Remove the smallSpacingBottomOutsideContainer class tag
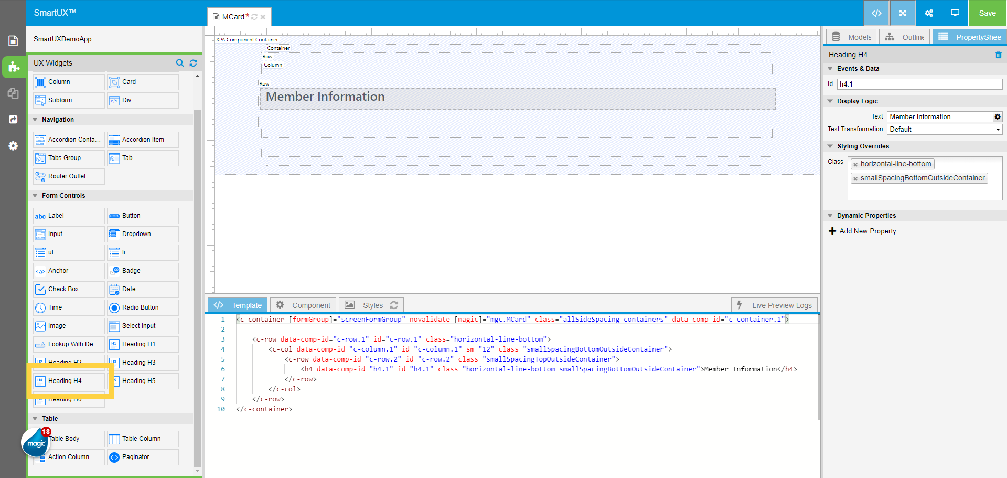The image size is (1007, 478). [855, 178]
